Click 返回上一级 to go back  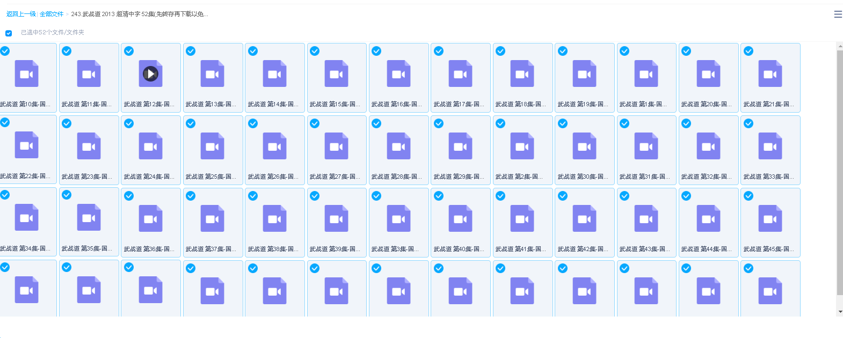pyautogui.click(x=21, y=14)
